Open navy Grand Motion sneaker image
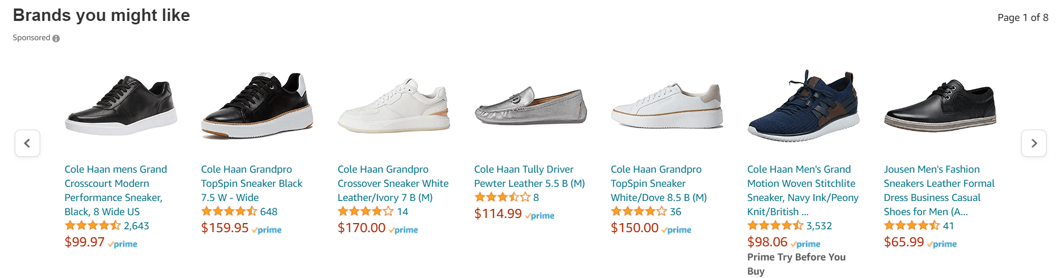Screen dimensions: 1063x278 (803, 105)
